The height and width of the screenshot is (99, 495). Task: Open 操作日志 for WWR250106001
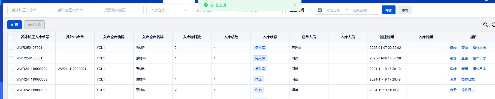pos(479,58)
